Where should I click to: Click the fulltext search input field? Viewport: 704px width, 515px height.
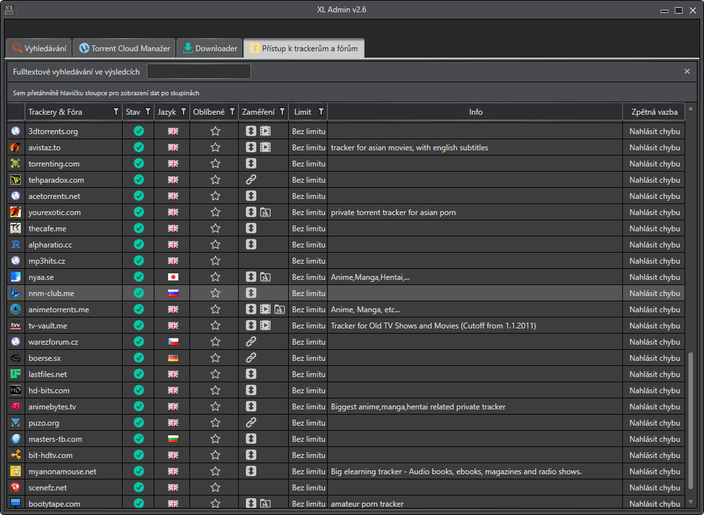tap(199, 72)
